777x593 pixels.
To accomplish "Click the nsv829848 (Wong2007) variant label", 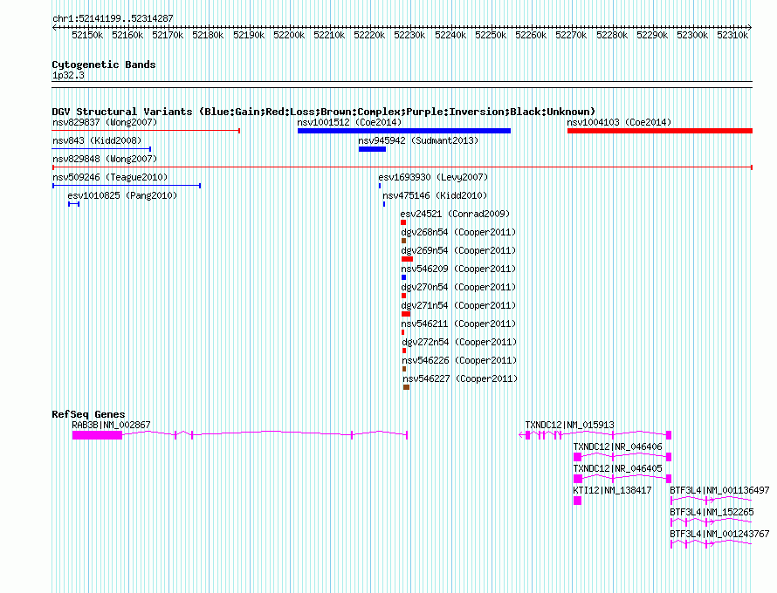I will click(x=105, y=159).
